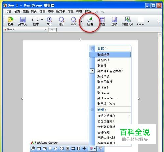This screenshot has height=152, width=164.
Task: Click the top-center canvas selection handle
Action: click(80, 39)
